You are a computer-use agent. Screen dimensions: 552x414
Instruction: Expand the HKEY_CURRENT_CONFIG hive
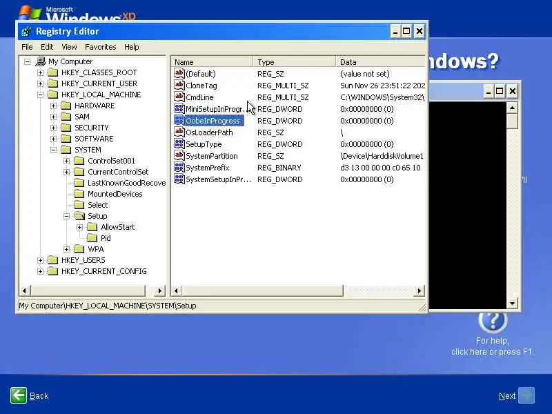40,271
